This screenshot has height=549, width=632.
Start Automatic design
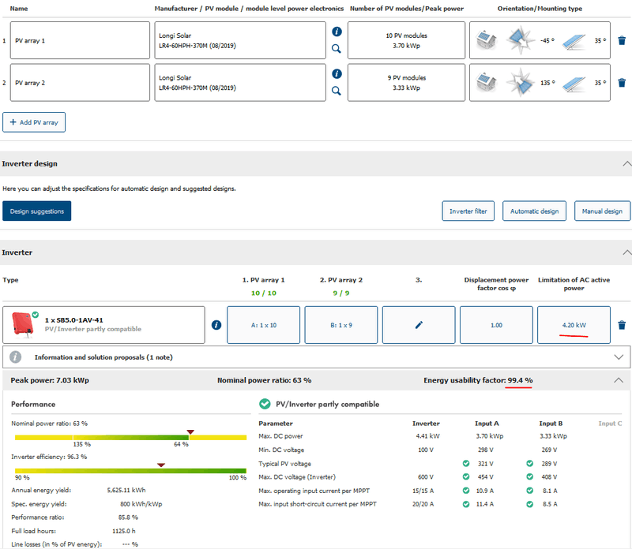[534, 211]
